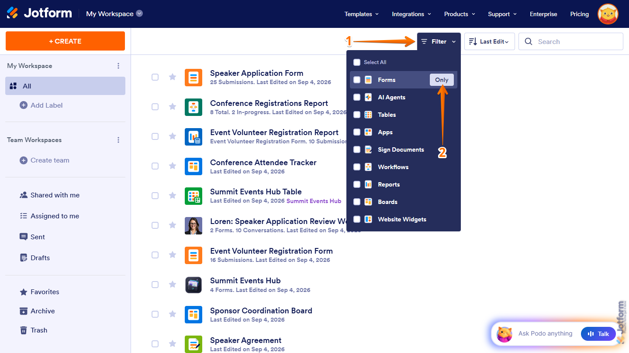Open the Sent folder
The height and width of the screenshot is (353, 629).
pyautogui.click(x=32, y=237)
